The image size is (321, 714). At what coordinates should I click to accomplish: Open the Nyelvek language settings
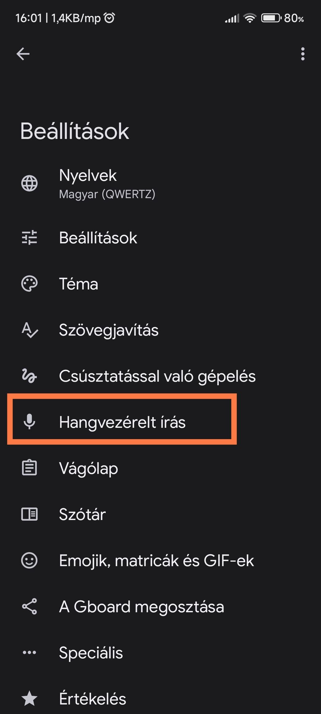[160, 184]
